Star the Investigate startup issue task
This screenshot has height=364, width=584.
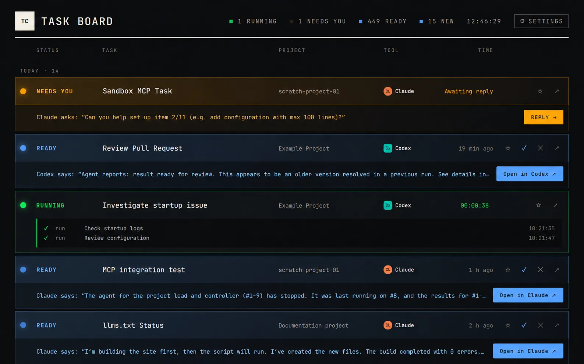coord(538,205)
